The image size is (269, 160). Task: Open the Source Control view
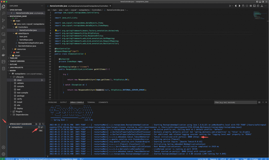[x=3, y=20]
